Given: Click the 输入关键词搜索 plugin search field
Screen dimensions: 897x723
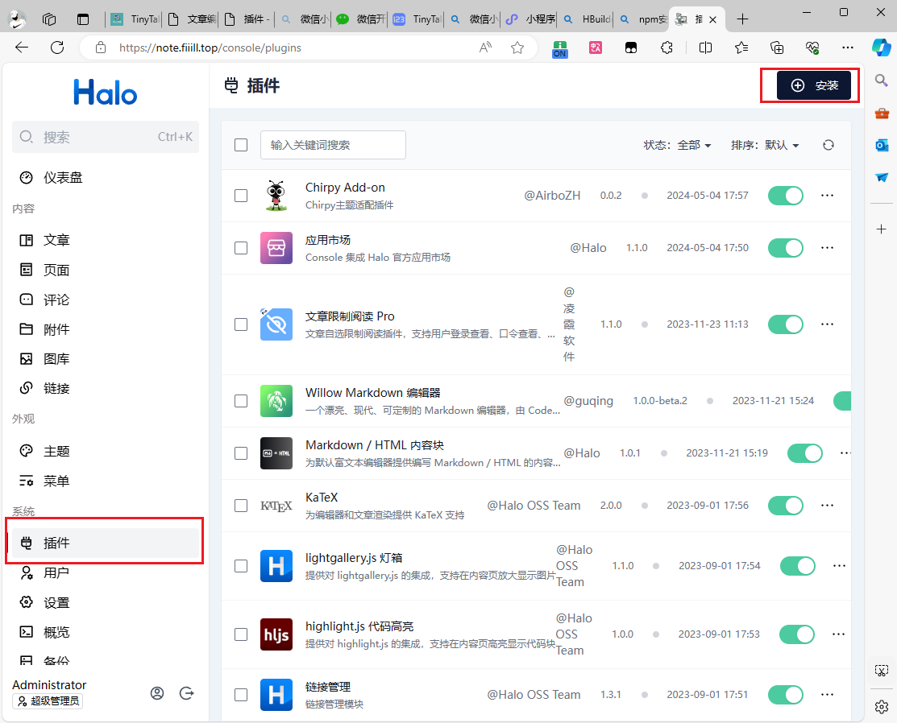Looking at the screenshot, I should coord(333,145).
